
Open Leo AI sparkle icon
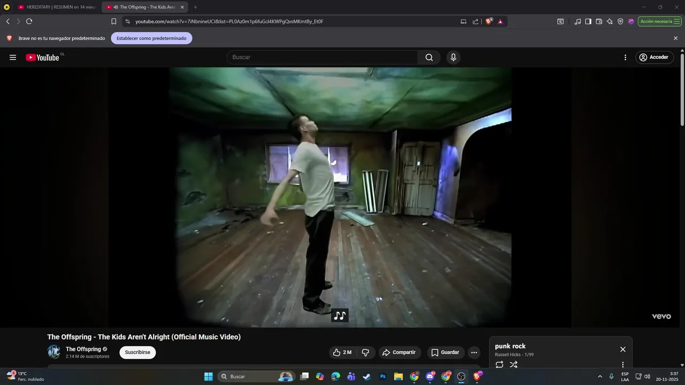(610, 21)
